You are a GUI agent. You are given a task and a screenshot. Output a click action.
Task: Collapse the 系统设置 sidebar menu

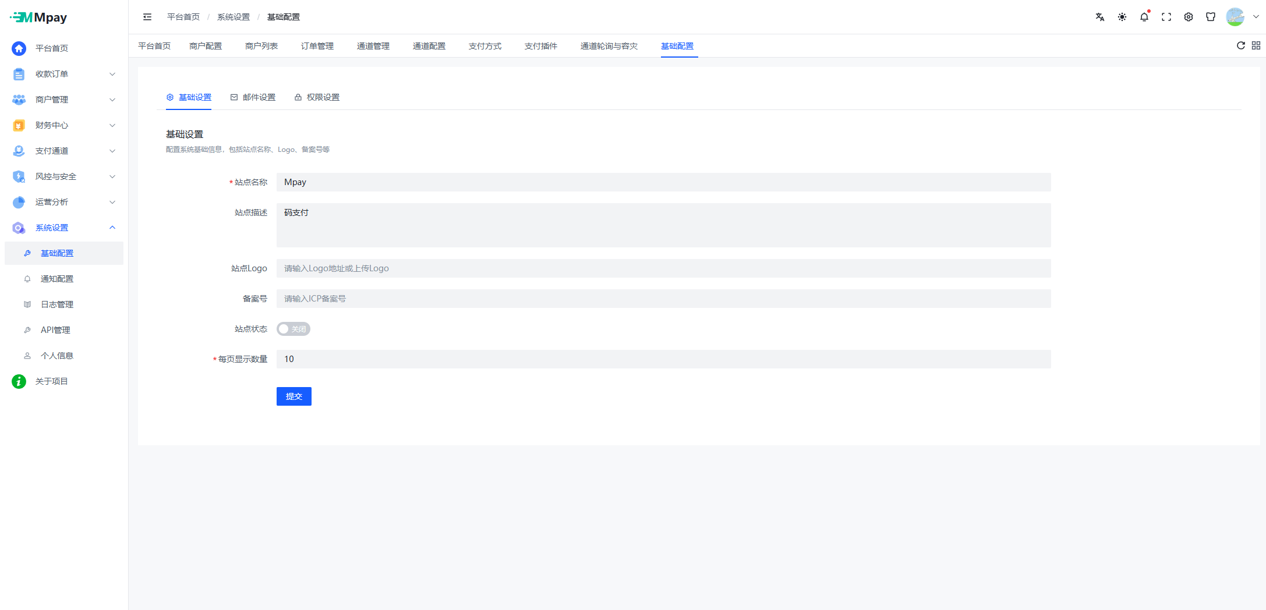point(64,228)
